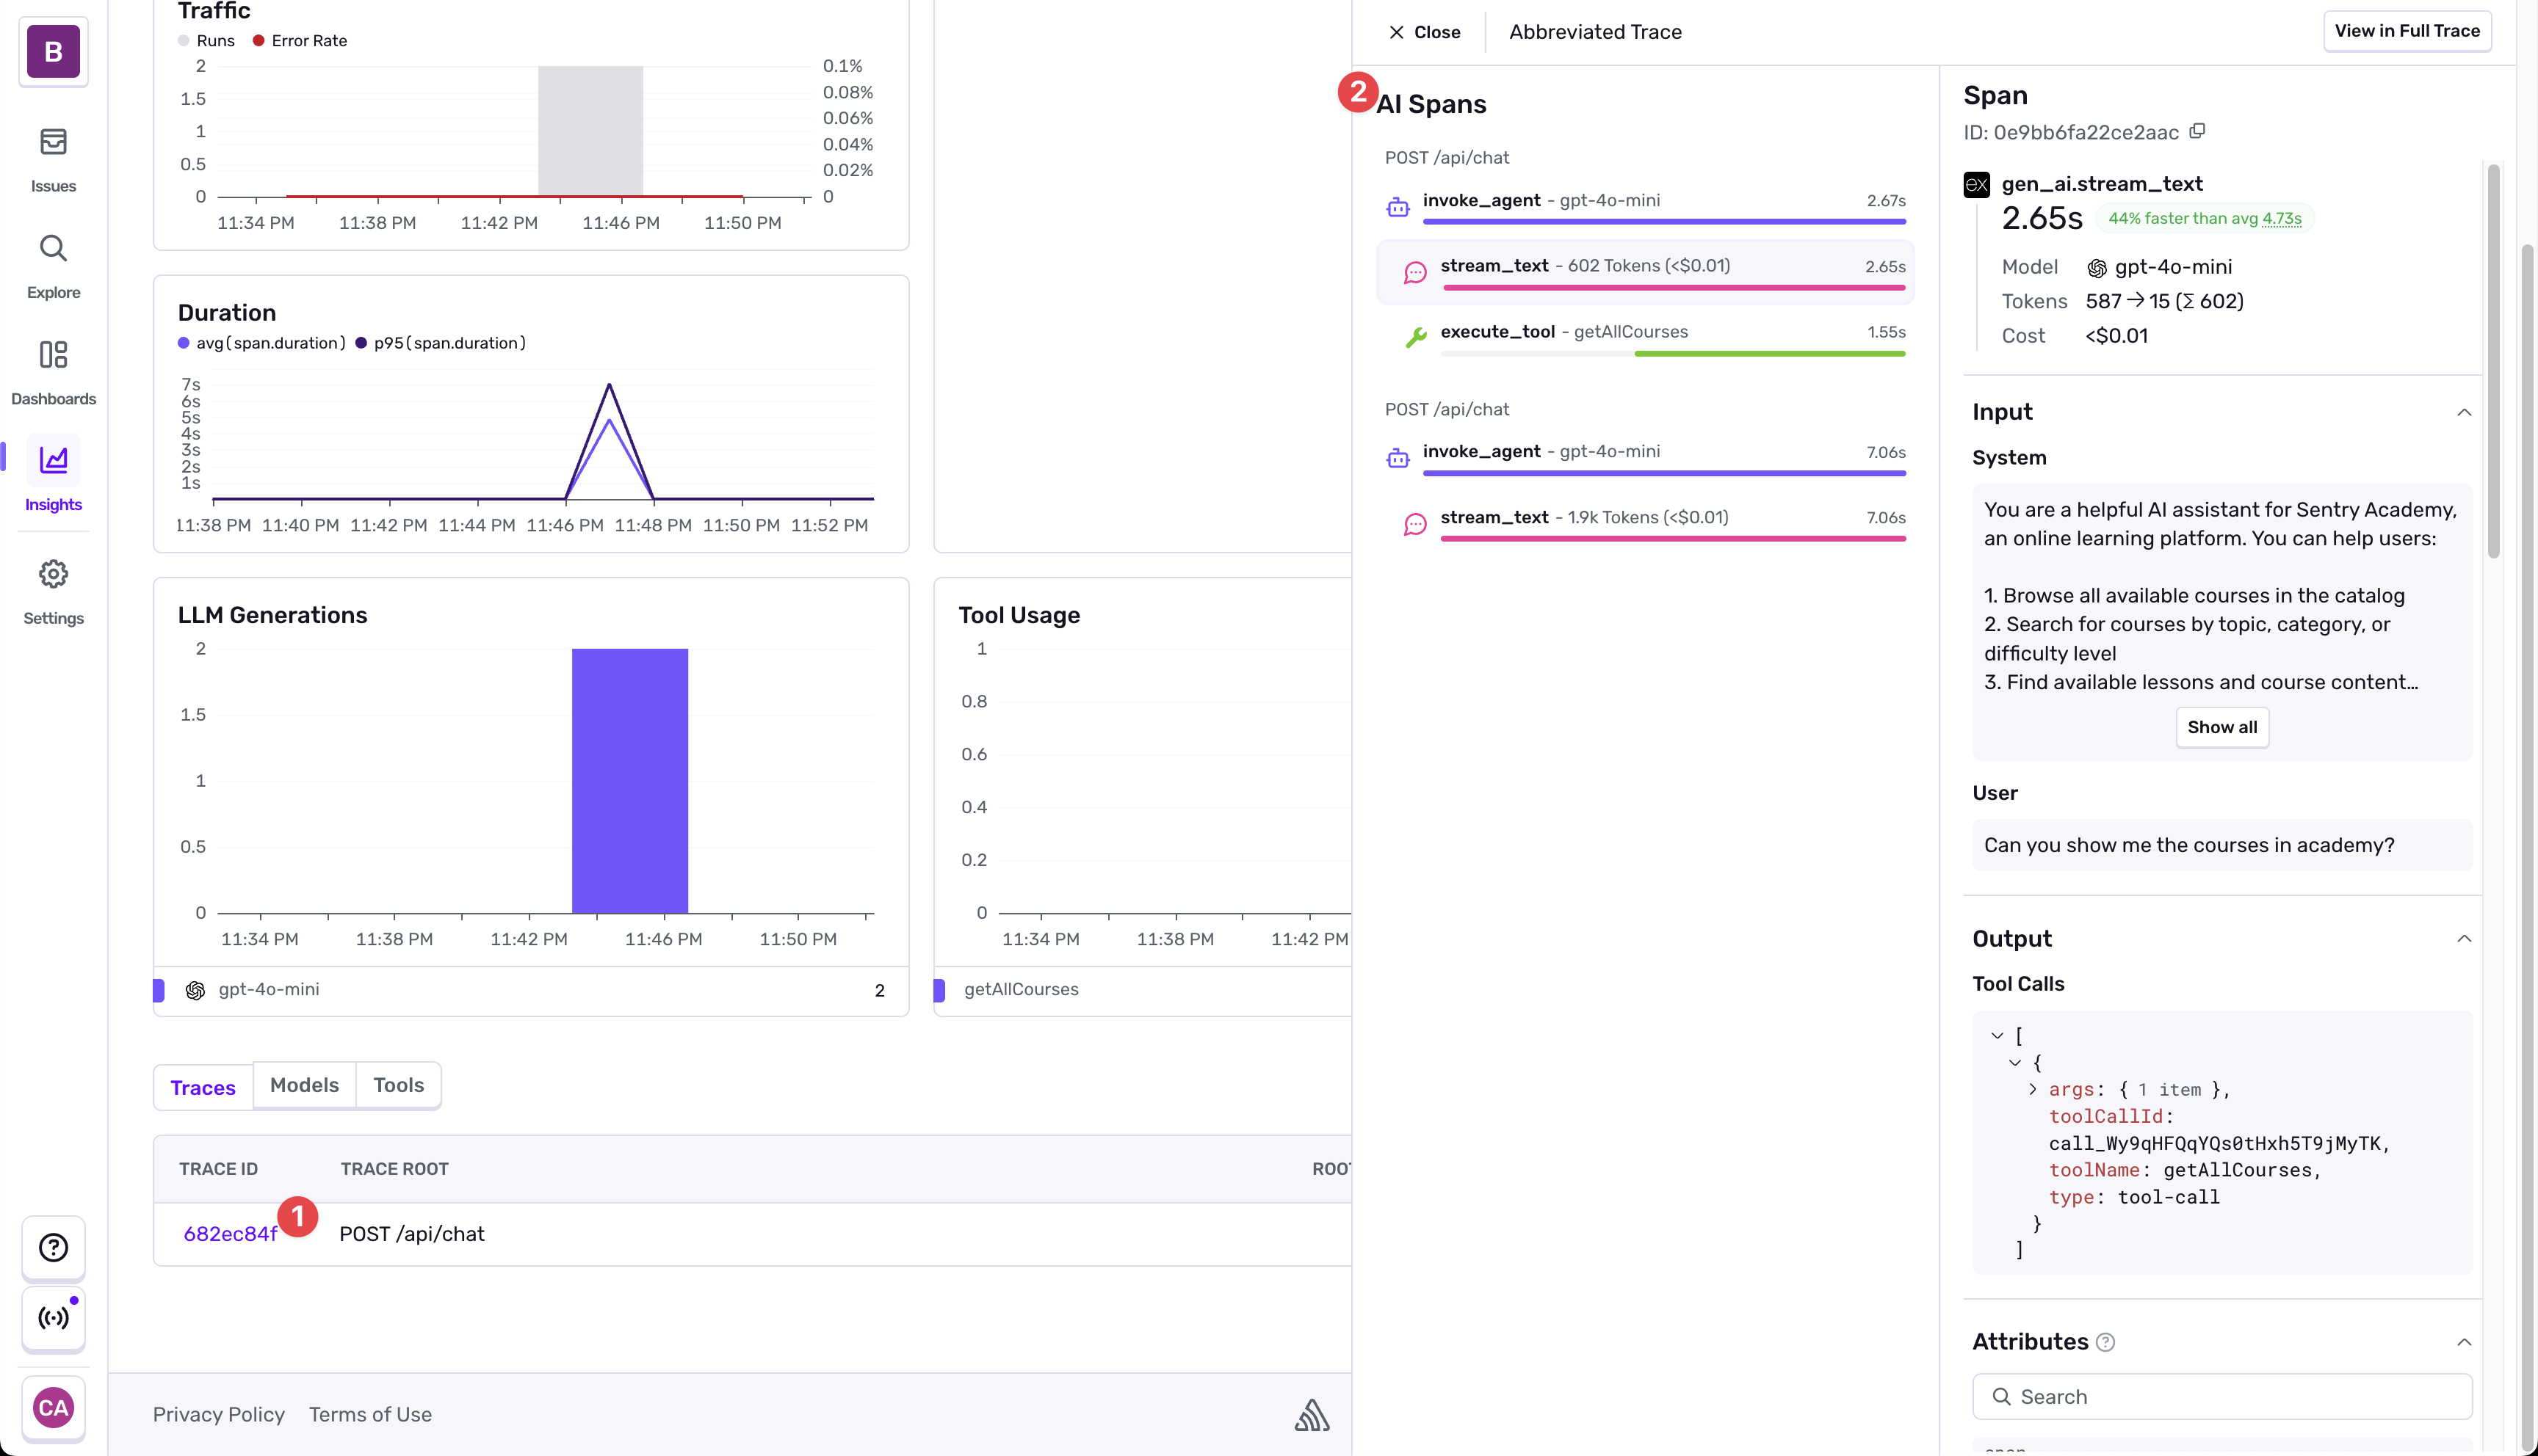Click the TRACE ID column header

coord(218,1169)
